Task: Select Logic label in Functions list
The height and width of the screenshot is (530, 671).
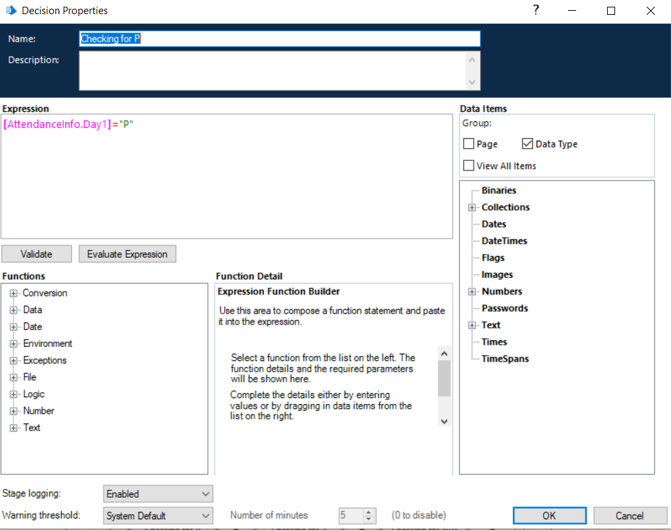Action: click(34, 394)
